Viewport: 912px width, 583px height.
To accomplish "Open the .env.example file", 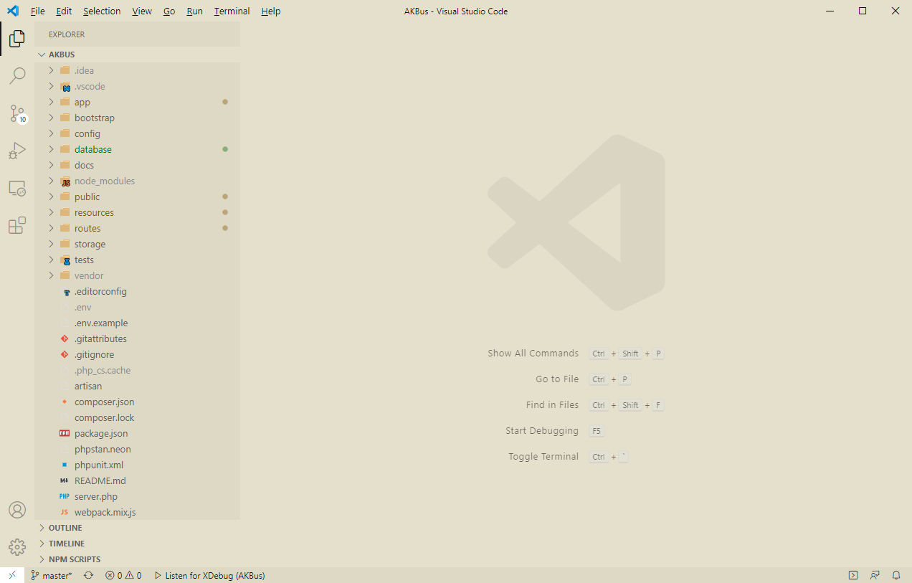I will 138,323.
